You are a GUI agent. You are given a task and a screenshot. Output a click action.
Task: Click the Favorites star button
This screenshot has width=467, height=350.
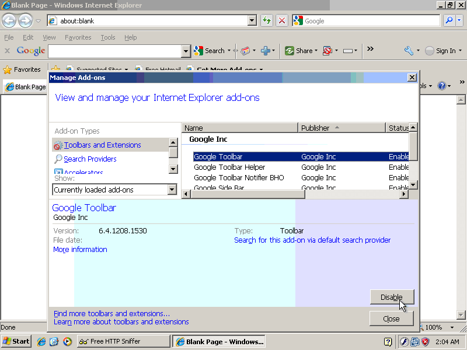click(22, 69)
